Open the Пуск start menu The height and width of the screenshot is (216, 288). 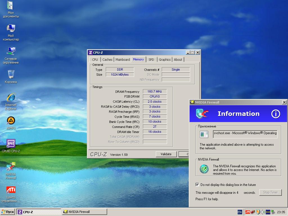pyautogui.click(x=8, y=212)
